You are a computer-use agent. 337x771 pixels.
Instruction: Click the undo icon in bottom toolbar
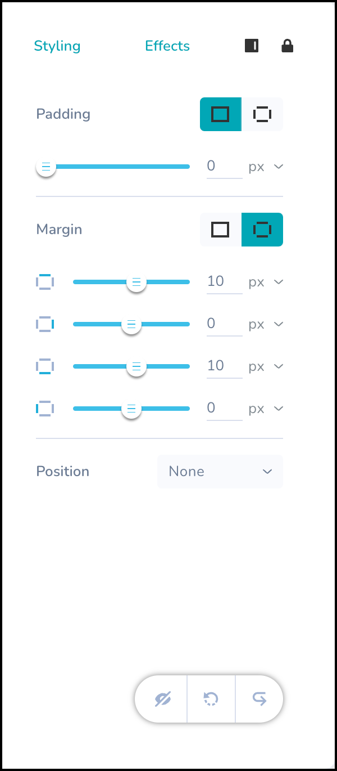coord(211,699)
